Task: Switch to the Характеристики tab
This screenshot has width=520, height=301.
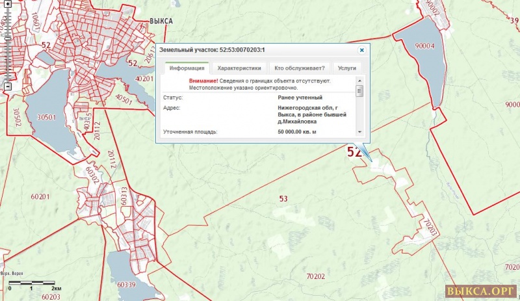Action: (239, 68)
